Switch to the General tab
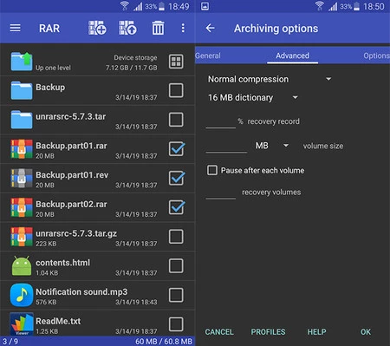This screenshot has height=346, width=390. (x=208, y=55)
